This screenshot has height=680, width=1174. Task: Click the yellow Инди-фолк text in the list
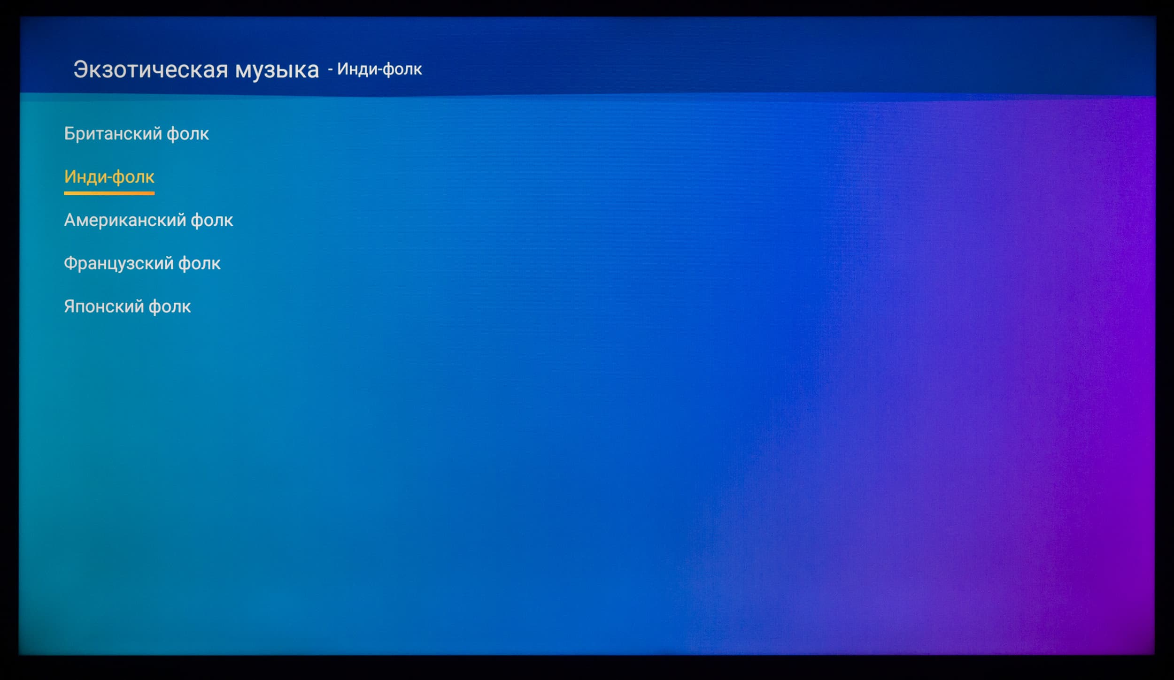click(109, 177)
